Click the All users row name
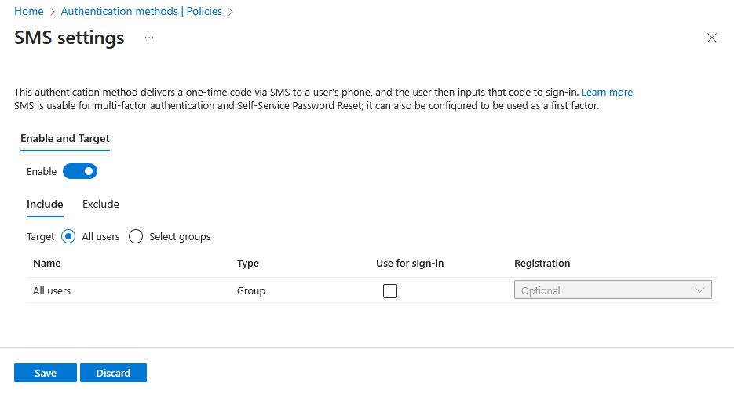The image size is (734, 394). click(52, 290)
